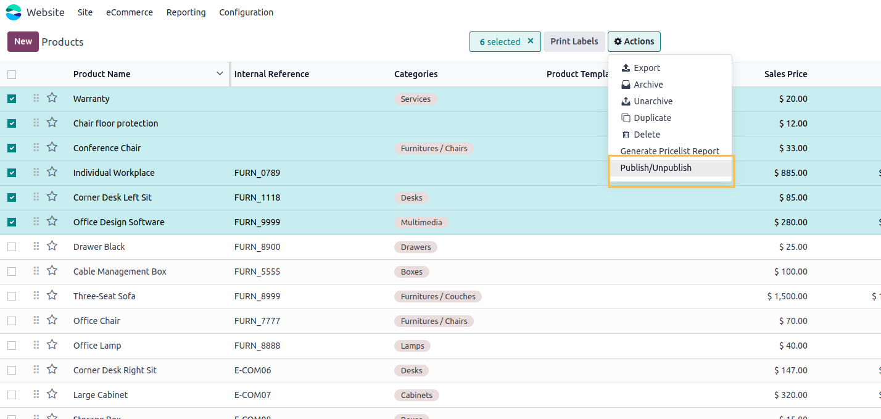Star the Warranty product as favorite

click(52, 98)
